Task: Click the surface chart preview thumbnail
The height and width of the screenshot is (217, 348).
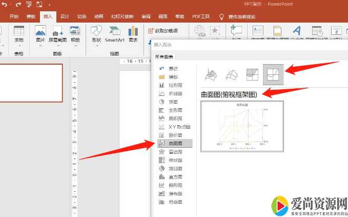Action: pyautogui.click(x=242, y=126)
